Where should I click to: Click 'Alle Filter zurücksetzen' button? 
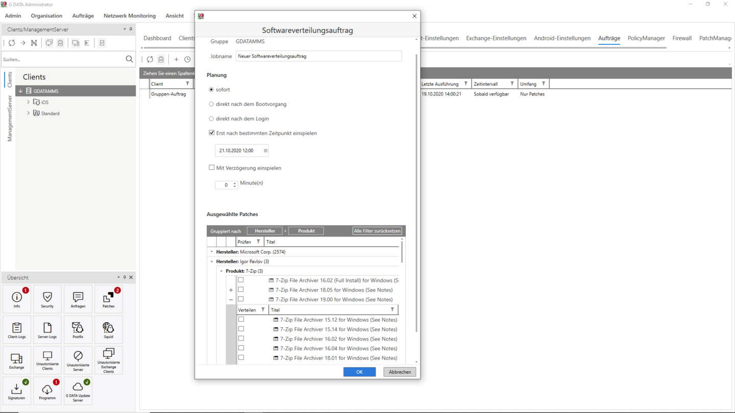point(377,231)
